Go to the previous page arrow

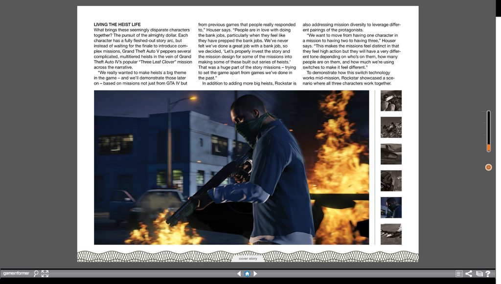coord(239,274)
